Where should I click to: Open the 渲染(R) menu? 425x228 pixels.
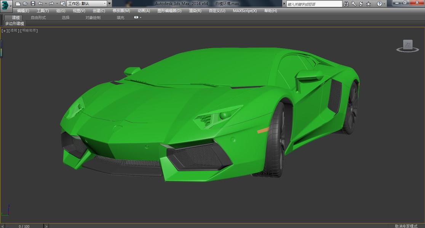tap(195, 11)
